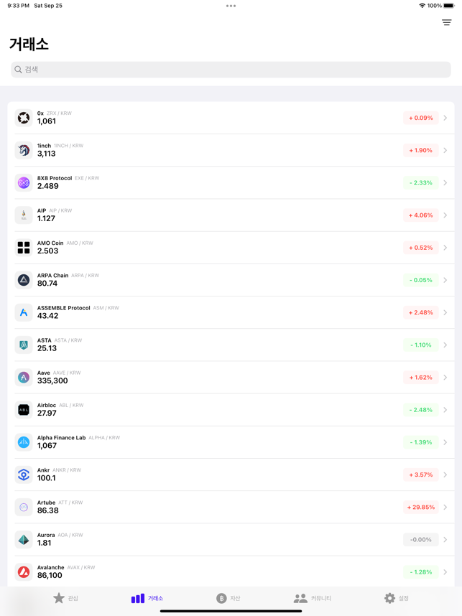Switch to the 관심 favorites tab

(x=65, y=598)
